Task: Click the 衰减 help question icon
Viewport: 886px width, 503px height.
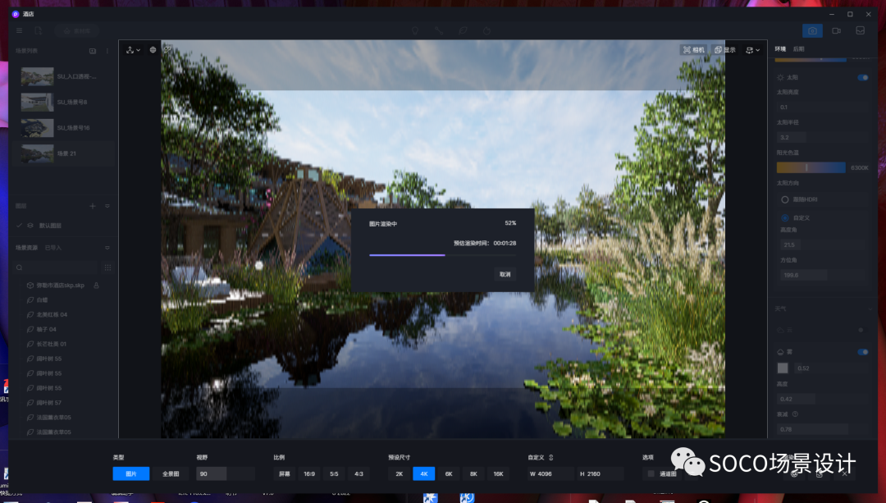Action: click(795, 414)
